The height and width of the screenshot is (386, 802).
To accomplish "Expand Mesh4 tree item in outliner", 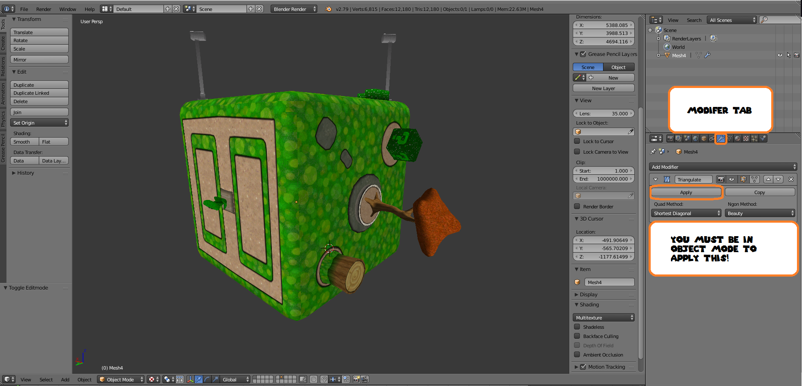I will click(658, 55).
